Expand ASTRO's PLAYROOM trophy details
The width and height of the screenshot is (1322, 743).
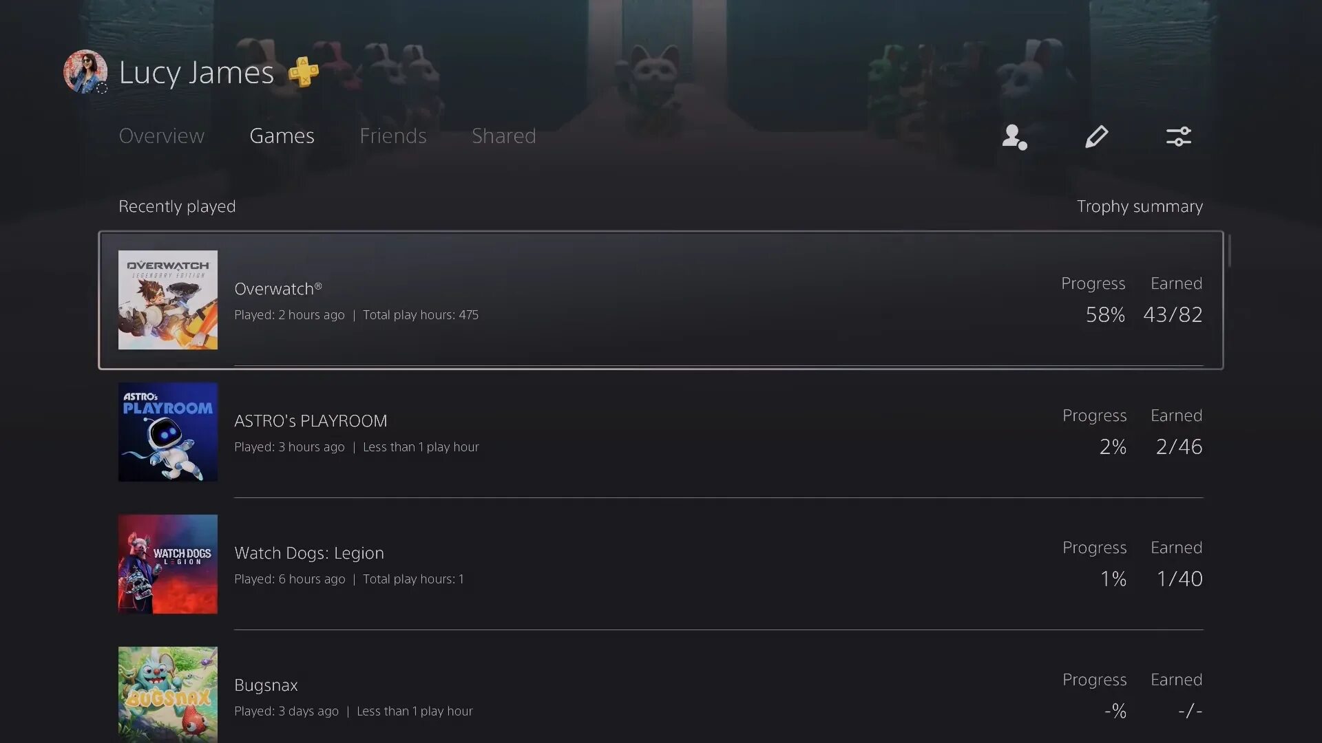(660, 432)
